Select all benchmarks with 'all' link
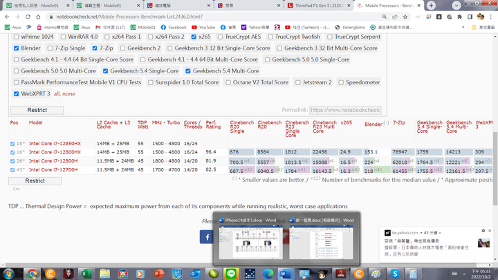The image size is (498, 280). 57,94
